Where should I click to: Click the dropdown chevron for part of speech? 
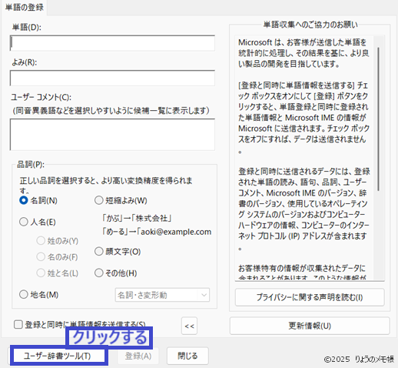204,295
